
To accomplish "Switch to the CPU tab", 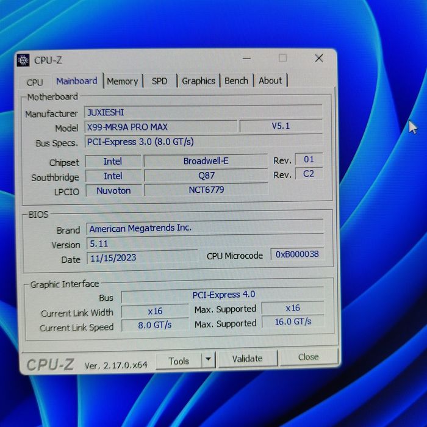I will click(x=35, y=82).
